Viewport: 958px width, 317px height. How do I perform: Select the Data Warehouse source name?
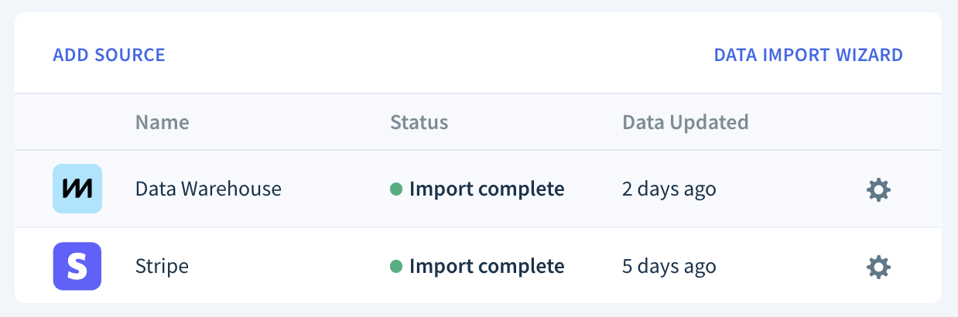coord(208,189)
